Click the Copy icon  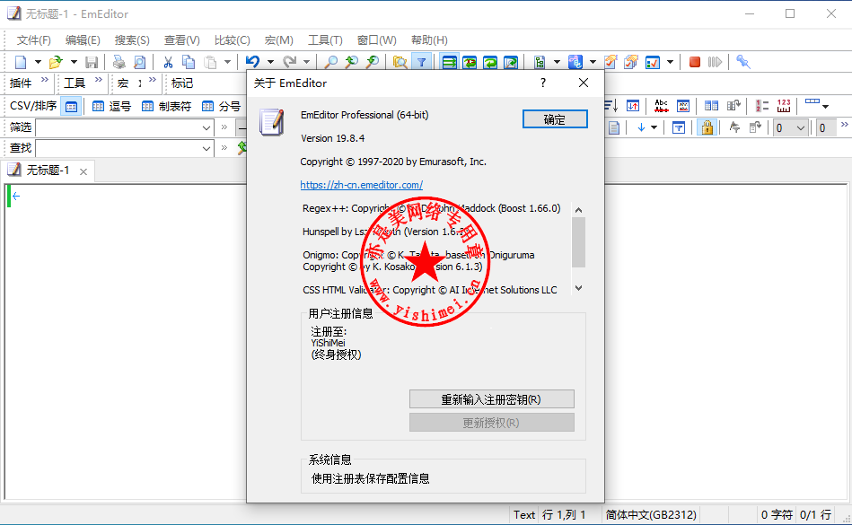(189, 62)
